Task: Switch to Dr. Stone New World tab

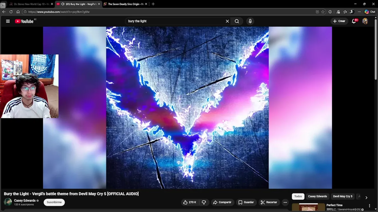Action: click(x=31, y=4)
